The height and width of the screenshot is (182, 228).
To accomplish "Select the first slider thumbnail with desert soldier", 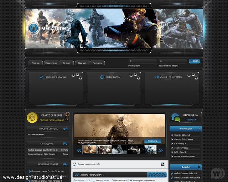I will 89,150.
